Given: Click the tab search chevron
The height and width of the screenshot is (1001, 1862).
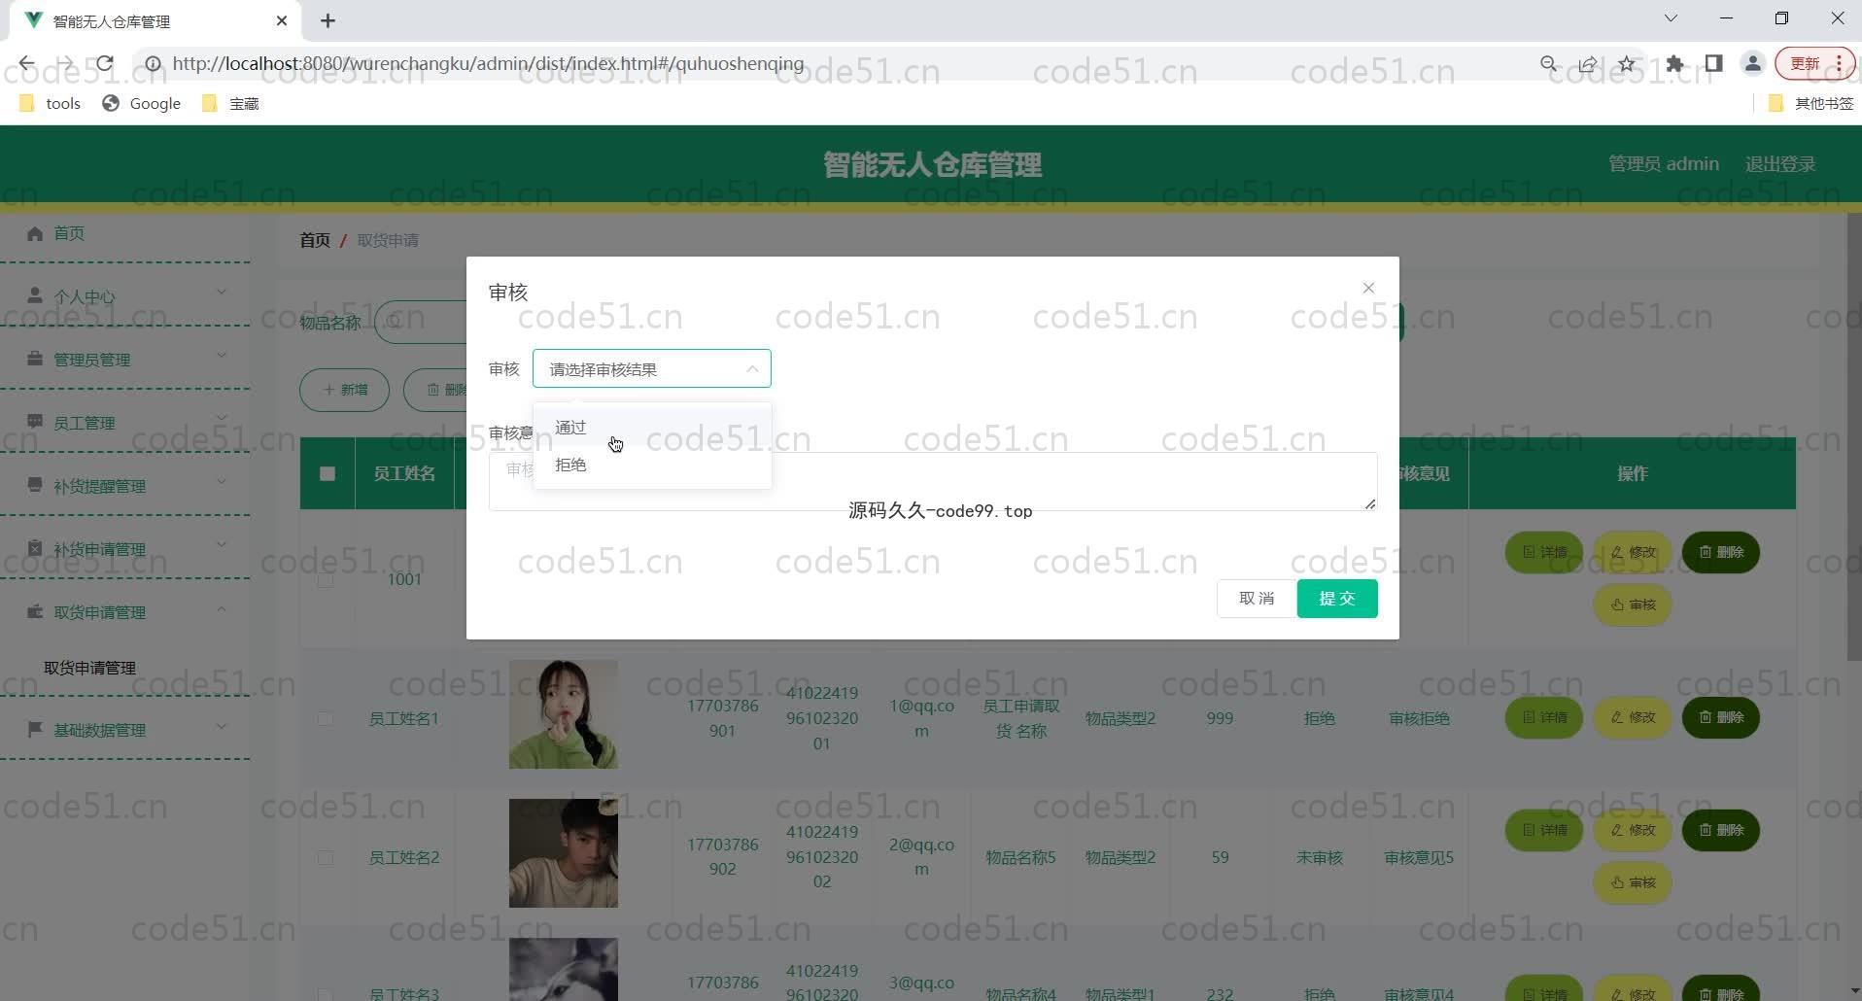Looking at the screenshot, I should pos(1671,18).
